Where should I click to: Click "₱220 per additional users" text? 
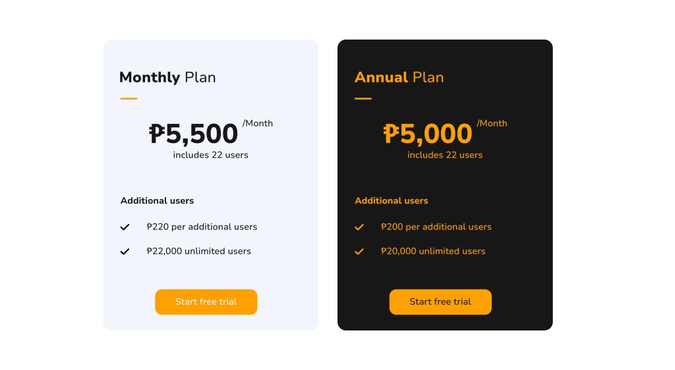[x=202, y=227]
